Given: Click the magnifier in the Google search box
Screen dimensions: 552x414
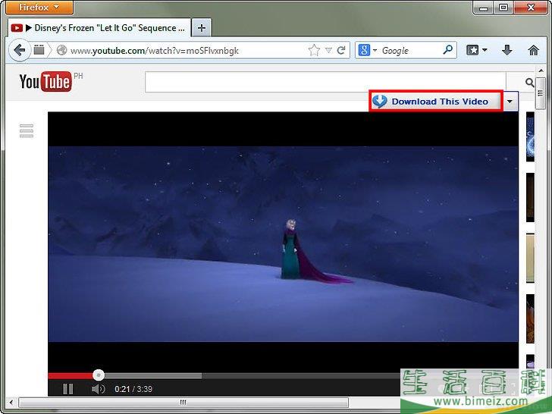Looking at the screenshot, I should point(448,49).
